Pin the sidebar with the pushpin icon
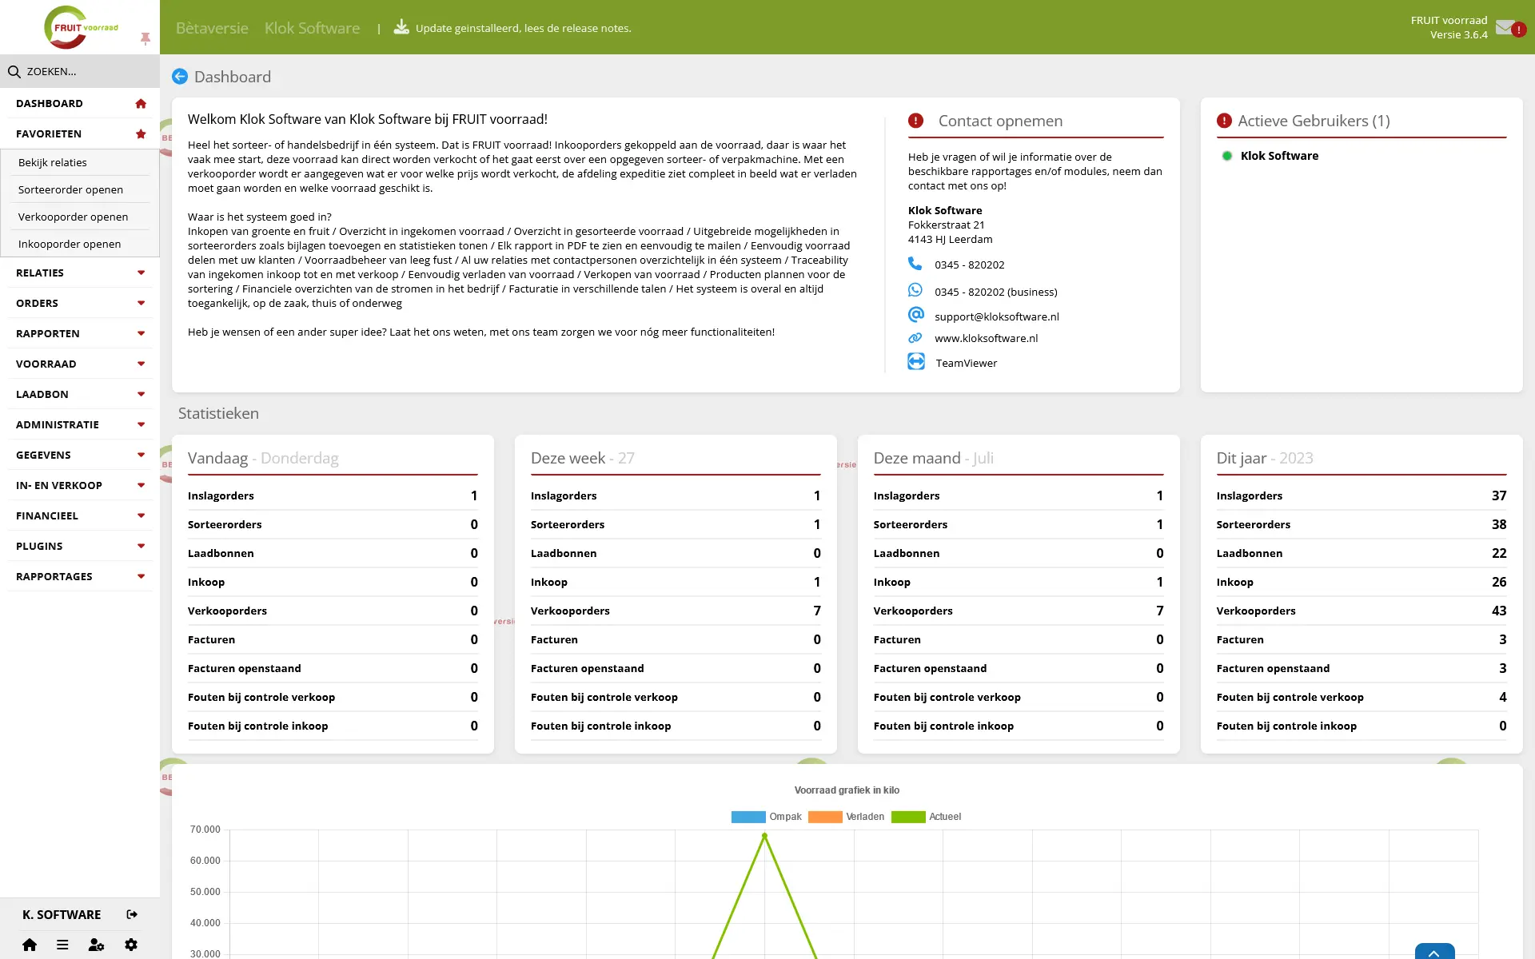The width and height of the screenshot is (1535, 959). point(146,38)
